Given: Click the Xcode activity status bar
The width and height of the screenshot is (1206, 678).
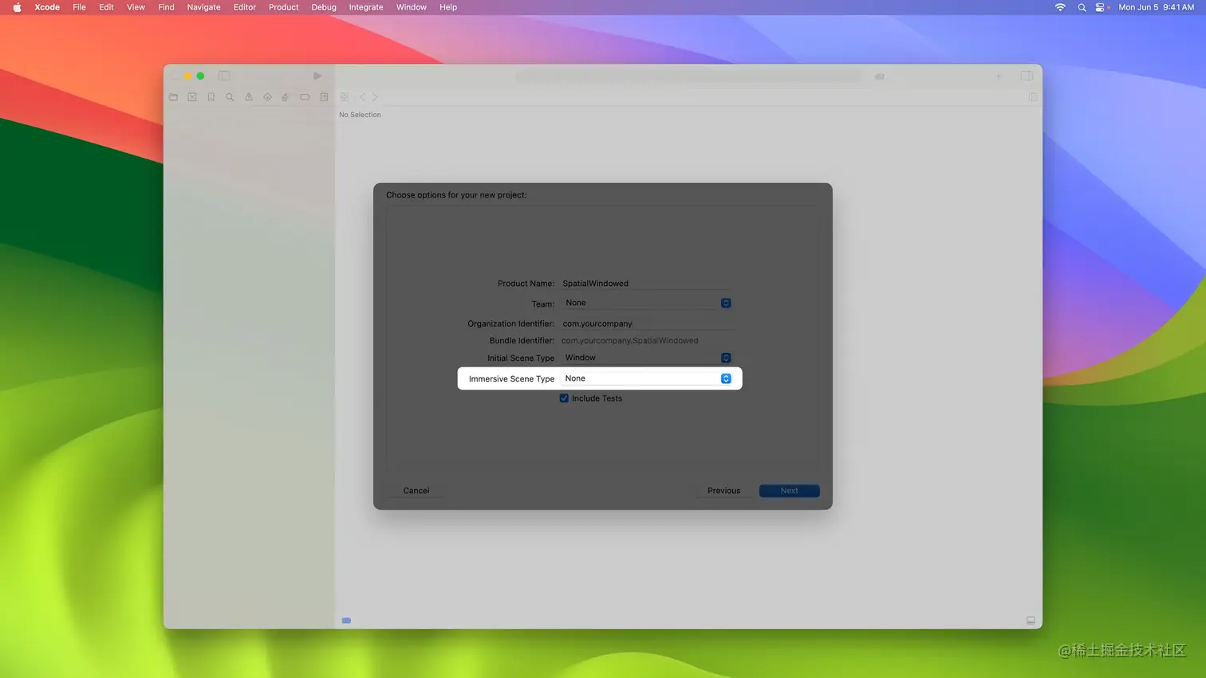Looking at the screenshot, I should click(x=689, y=76).
